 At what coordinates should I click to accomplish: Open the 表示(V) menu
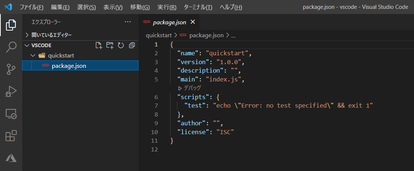click(x=113, y=7)
